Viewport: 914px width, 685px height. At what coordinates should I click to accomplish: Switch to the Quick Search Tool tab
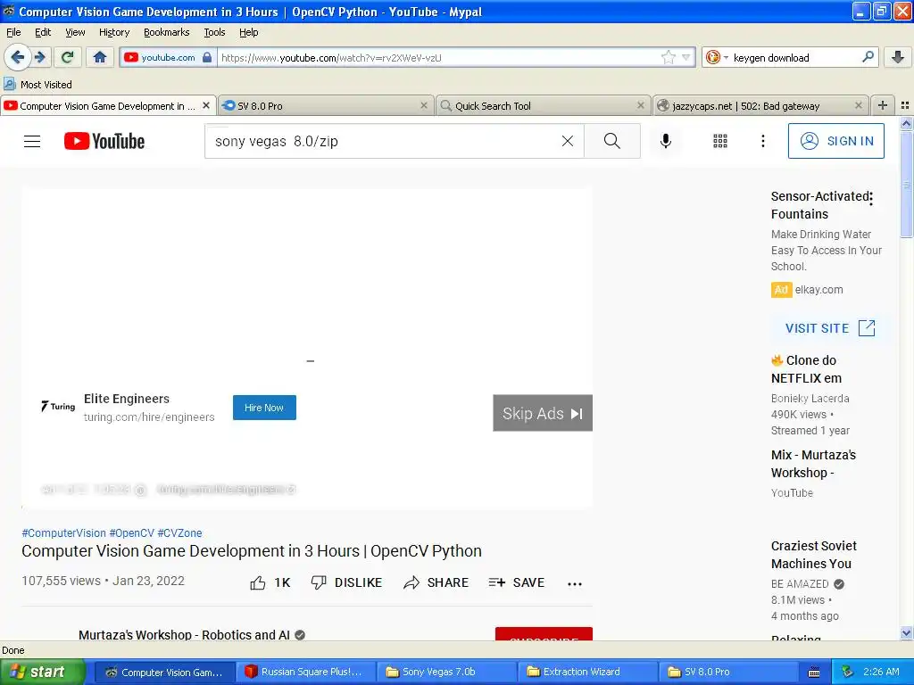(542, 106)
